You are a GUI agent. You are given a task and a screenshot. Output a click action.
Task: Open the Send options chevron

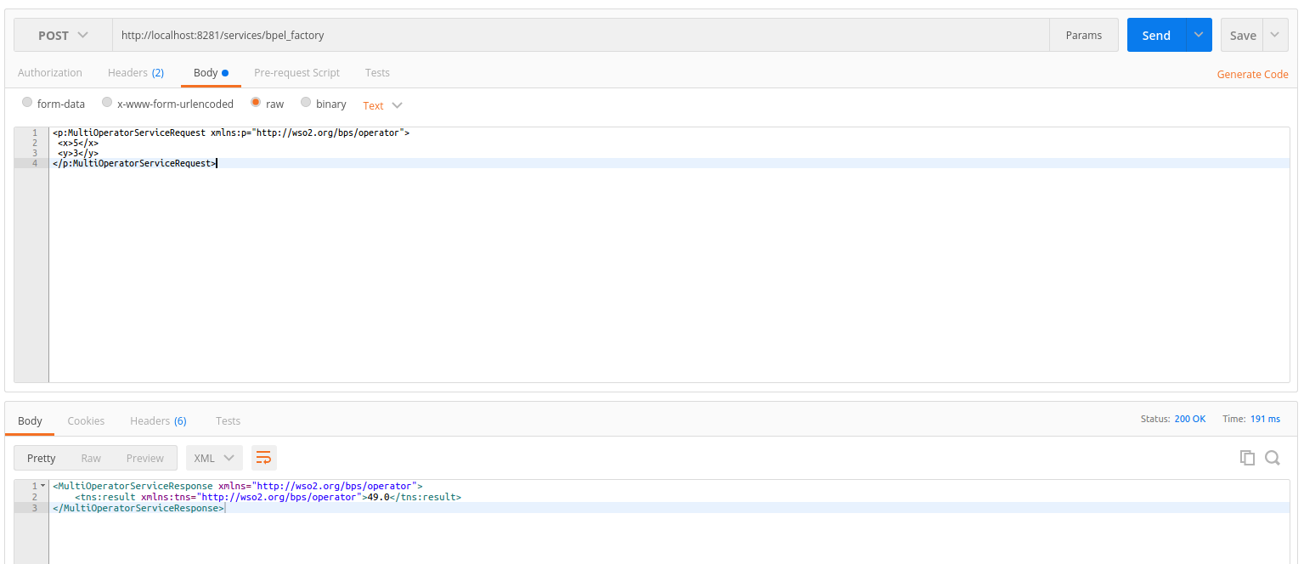1198,35
